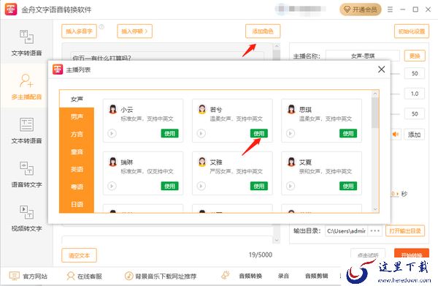Use the 艾雅 voice
Image resolution: width=438 pixels, height=286 pixels.
coord(259,186)
